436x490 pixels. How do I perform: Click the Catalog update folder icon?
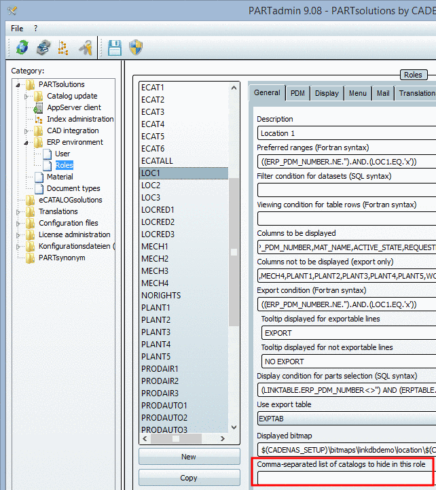[x=39, y=97]
